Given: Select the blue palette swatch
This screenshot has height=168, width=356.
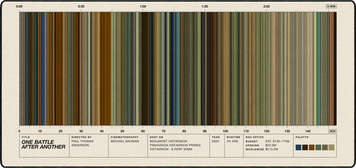Looking at the screenshot, I should tap(298, 147).
